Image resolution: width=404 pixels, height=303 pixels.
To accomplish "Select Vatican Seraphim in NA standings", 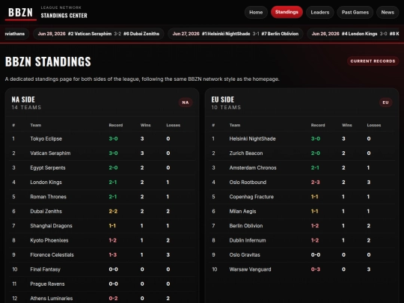I will tap(50, 153).
